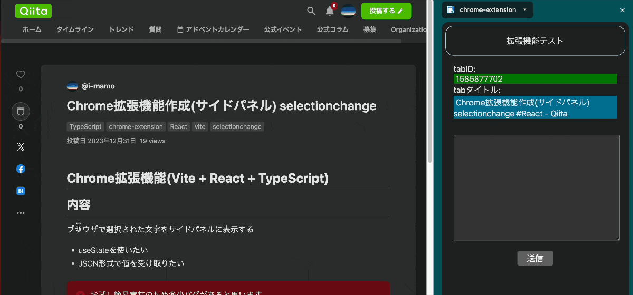Screen dimensions: 633x295
Task: Share the article on X
Action: (21, 147)
